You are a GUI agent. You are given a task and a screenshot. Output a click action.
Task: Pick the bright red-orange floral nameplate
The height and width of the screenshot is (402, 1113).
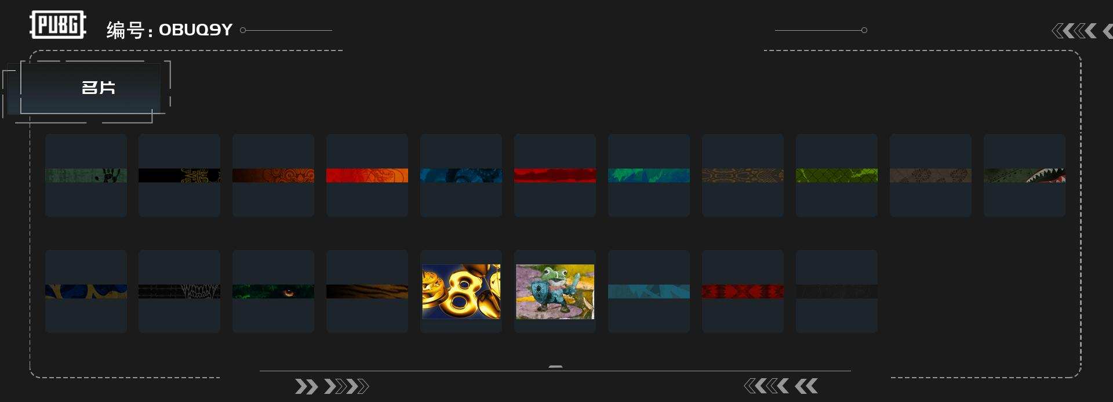point(367,175)
